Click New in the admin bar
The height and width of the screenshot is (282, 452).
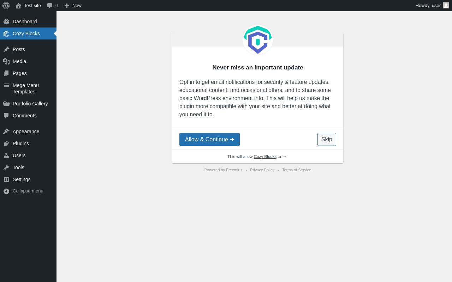[x=73, y=6]
